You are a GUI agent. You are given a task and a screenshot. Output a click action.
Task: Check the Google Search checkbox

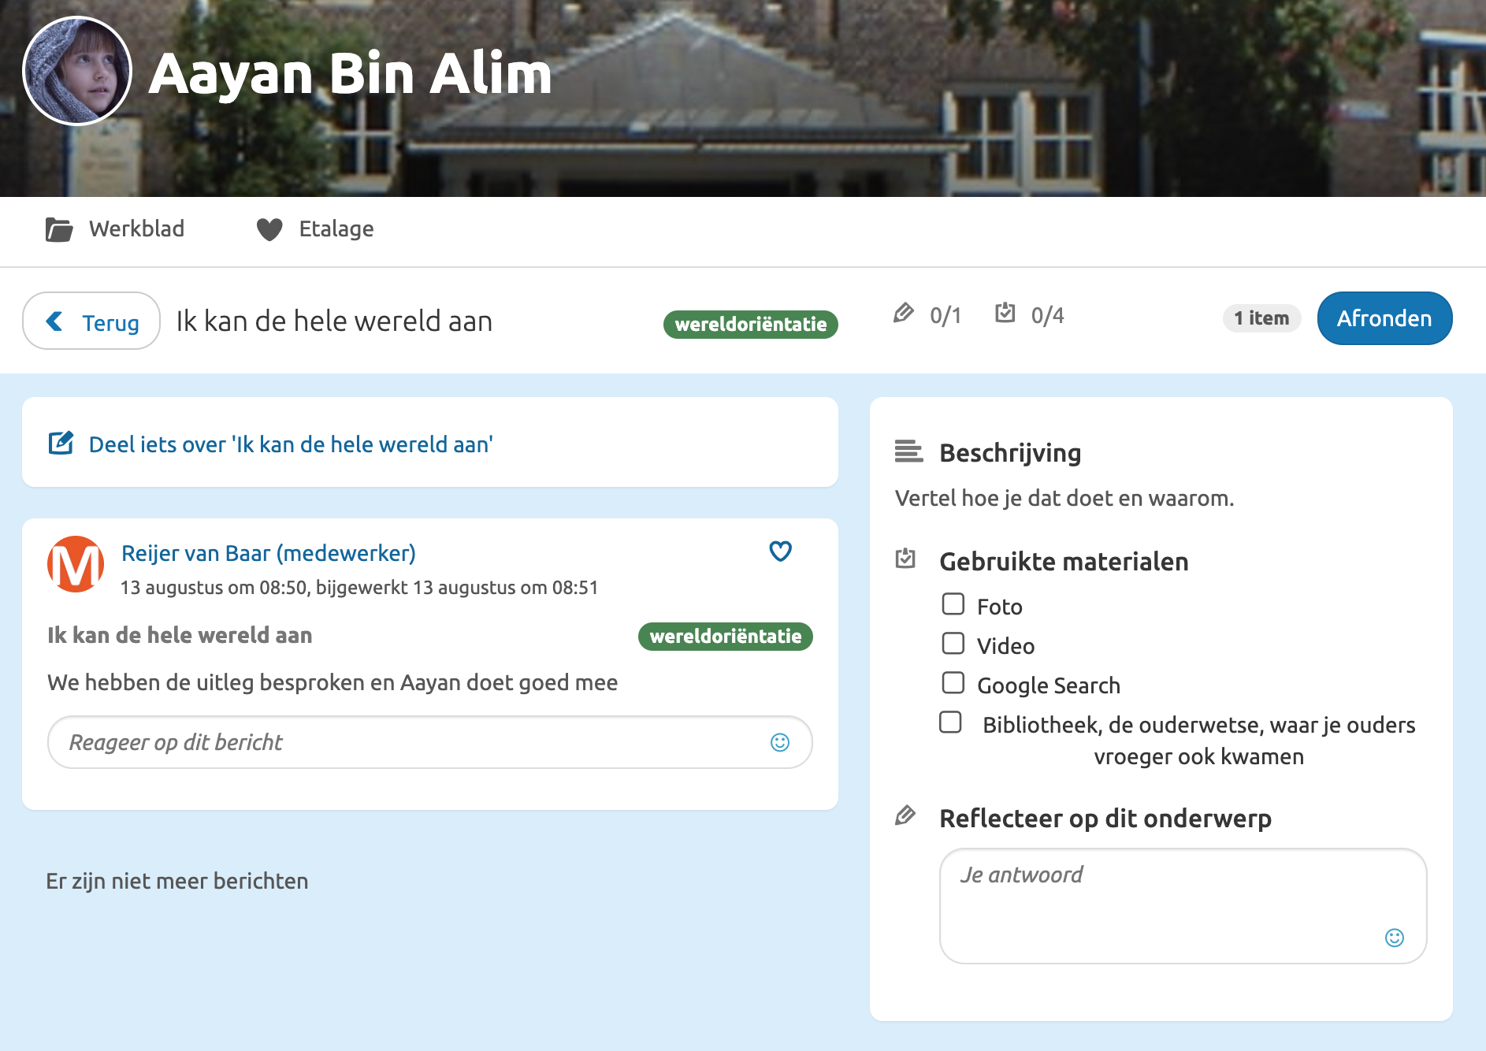[953, 682]
